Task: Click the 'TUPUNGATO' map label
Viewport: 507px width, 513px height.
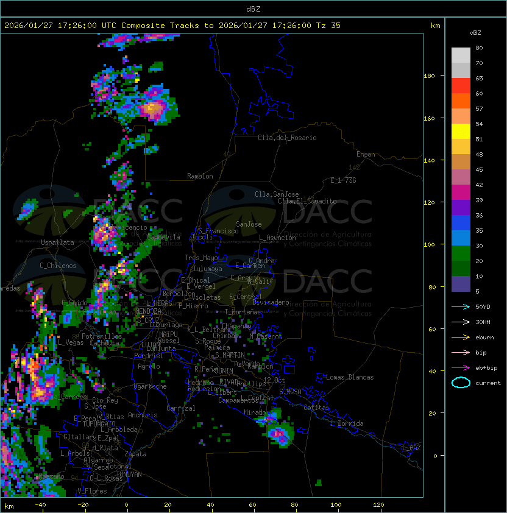Action: point(99,423)
